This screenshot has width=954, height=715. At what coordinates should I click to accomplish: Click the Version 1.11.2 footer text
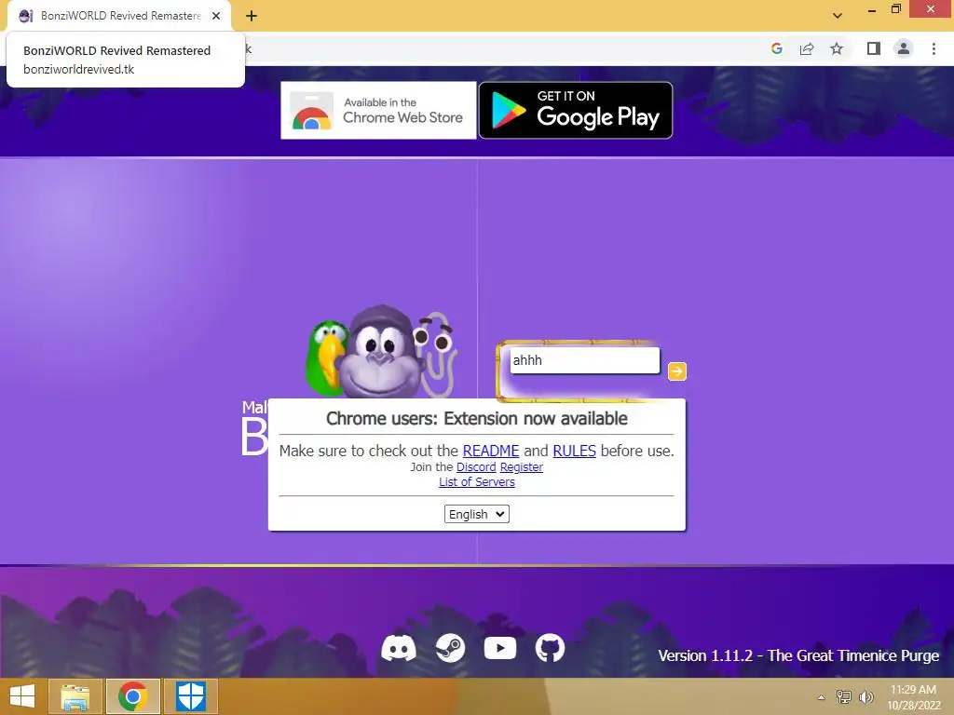[798, 656]
